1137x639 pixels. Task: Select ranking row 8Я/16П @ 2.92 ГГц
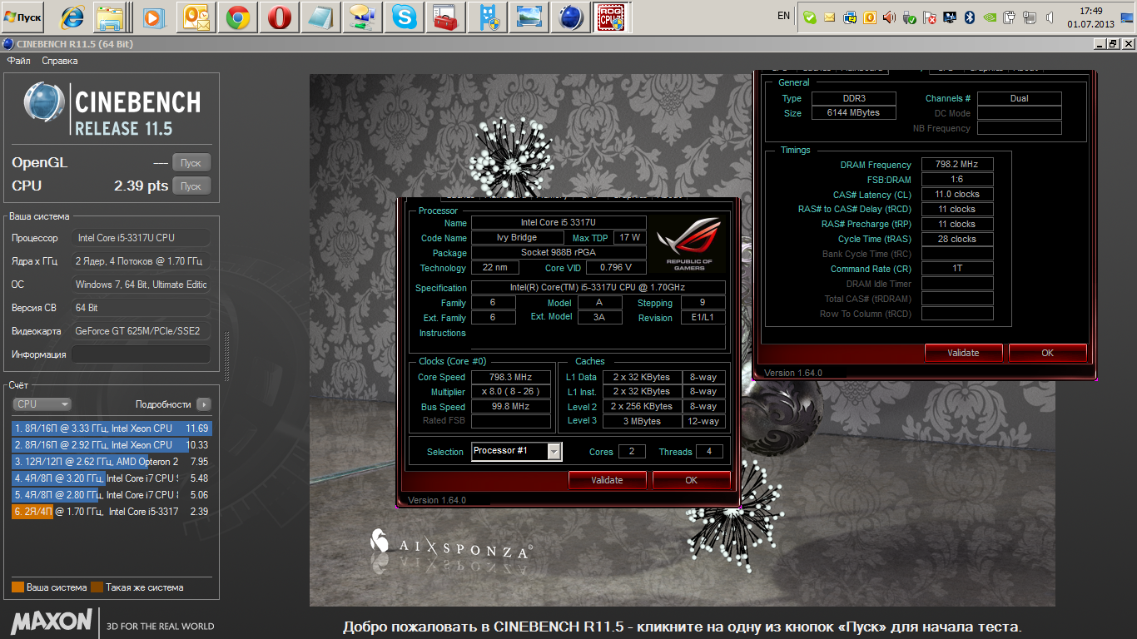click(112, 445)
